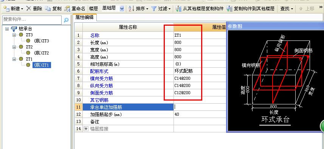The image size is (324, 149).
Task: Click the 排序 A-Z icon
Action: point(132,8)
